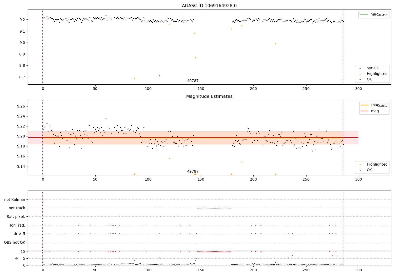Click the 'not track' axis label

[x=17, y=208]
